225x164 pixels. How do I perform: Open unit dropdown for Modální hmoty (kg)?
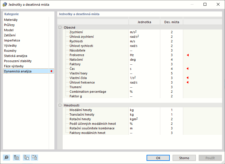coord(144,110)
